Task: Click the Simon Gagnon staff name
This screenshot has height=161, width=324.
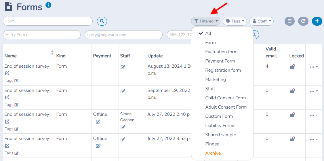Action: 127,117
